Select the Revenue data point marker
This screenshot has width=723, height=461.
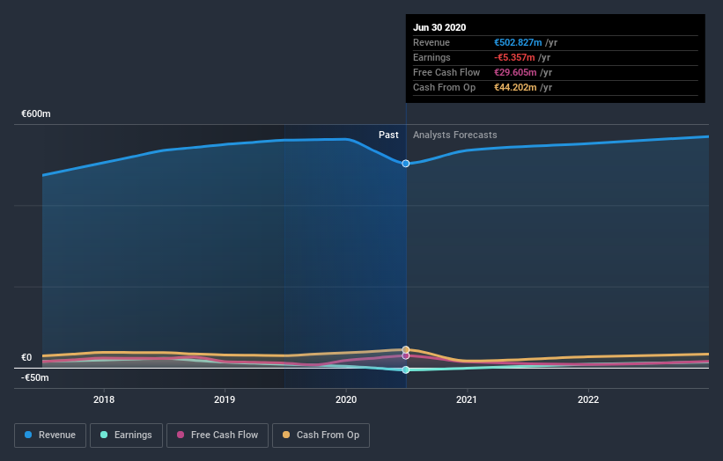tap(406, 164)
